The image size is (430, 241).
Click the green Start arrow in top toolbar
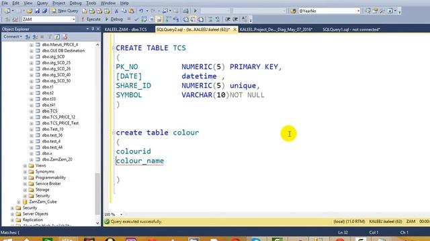tap(196, 11)
